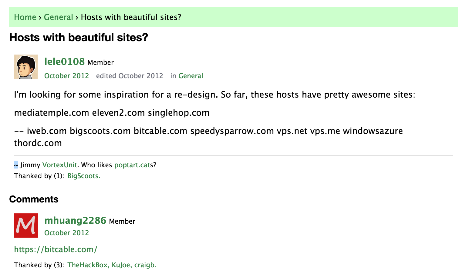The width and height of the screenshot is (466, 274).
Task: Click the 'edited October 2012' text
Action: [x=130, y=76]
